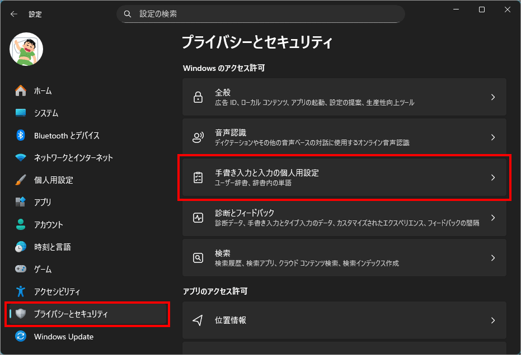Expand the 検索 row chevron

(492, 258)
